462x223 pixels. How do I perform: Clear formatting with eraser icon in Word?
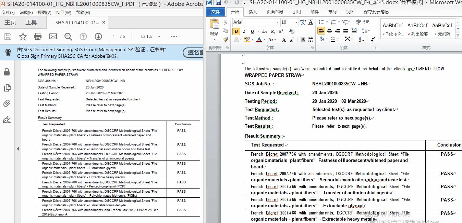[292, 31]
